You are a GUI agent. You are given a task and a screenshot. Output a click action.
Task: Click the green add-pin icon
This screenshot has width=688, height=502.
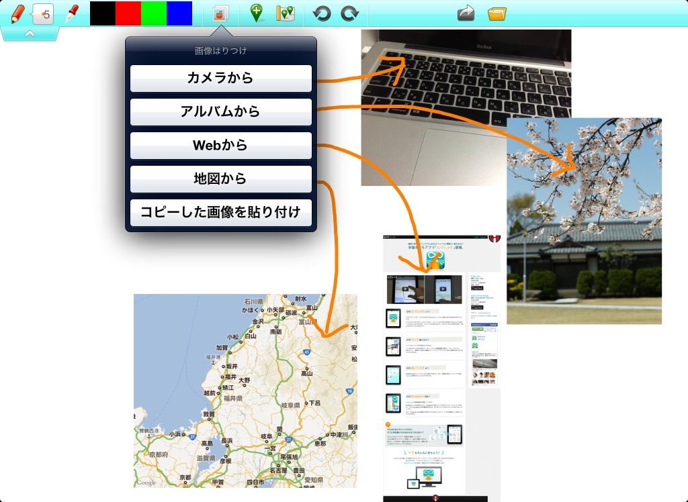coord(257,13)
